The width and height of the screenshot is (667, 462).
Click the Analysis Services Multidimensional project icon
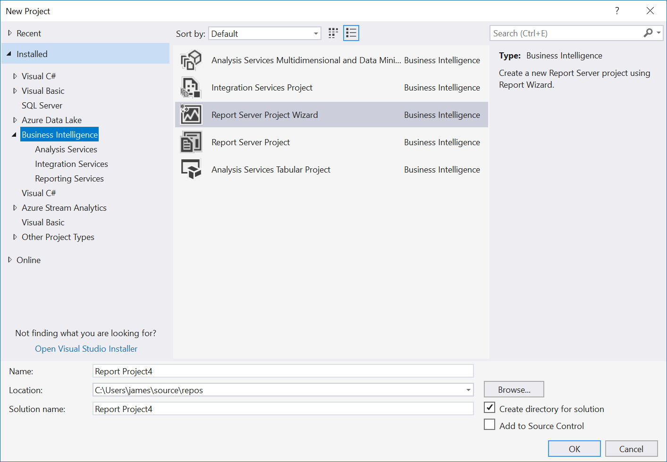(x=191, y=60)
